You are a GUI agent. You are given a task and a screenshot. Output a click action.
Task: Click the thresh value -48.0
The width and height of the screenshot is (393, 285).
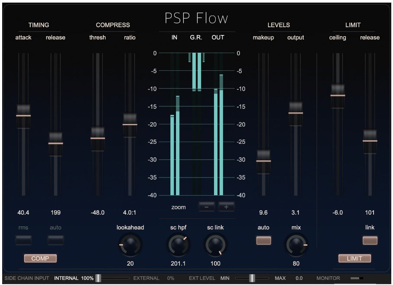tap(98, 212)
